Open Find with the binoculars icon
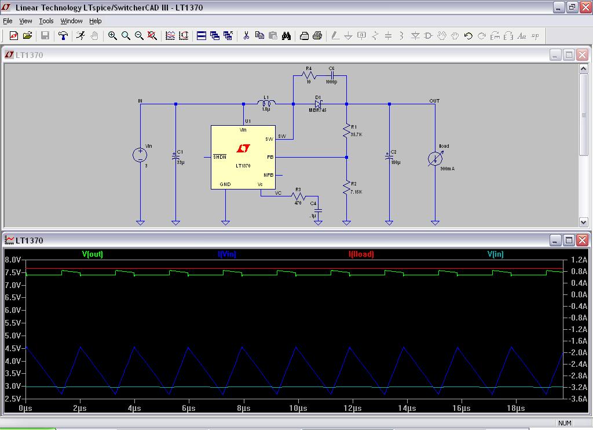 tap(286, 35)
